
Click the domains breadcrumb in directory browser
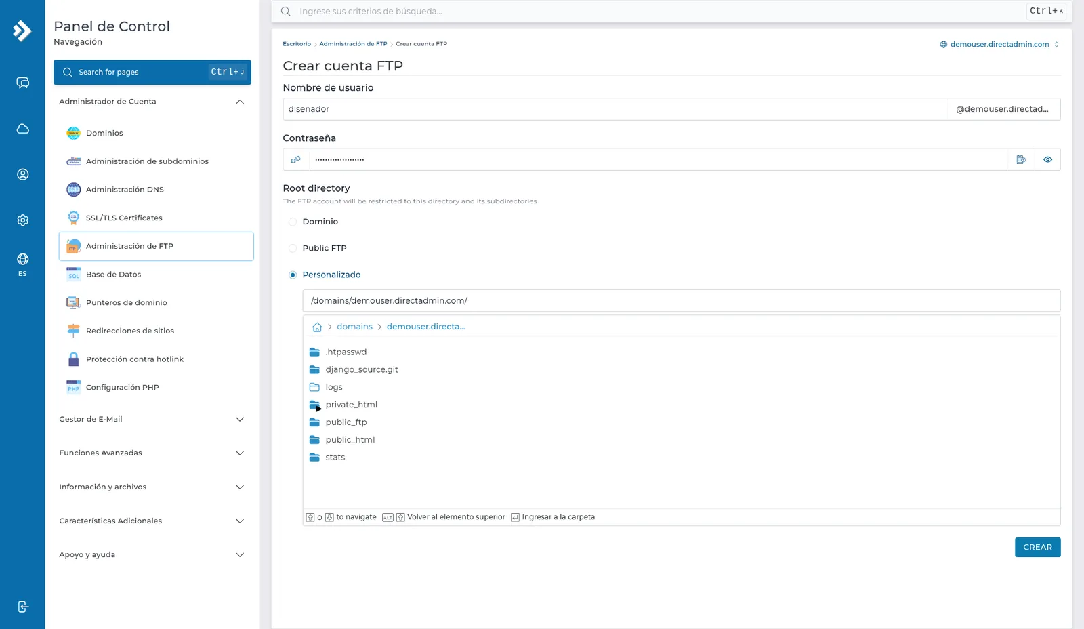point(354,327)
